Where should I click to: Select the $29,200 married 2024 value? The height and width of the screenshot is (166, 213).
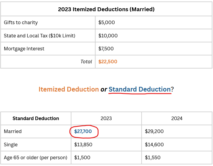[154, 131]
